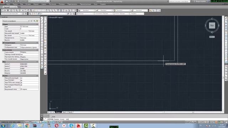Select the Arc tool in Draw toolbar
The image size is (228, 128).
[x=42, y=31]
